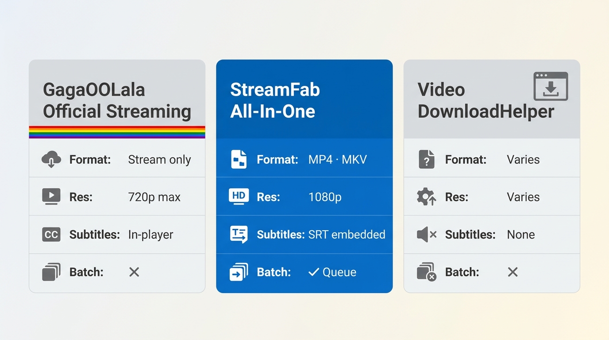The height and width of the screenshot is (340, 609).
Task: Click the None subtitles value
Action: point(521,234)
